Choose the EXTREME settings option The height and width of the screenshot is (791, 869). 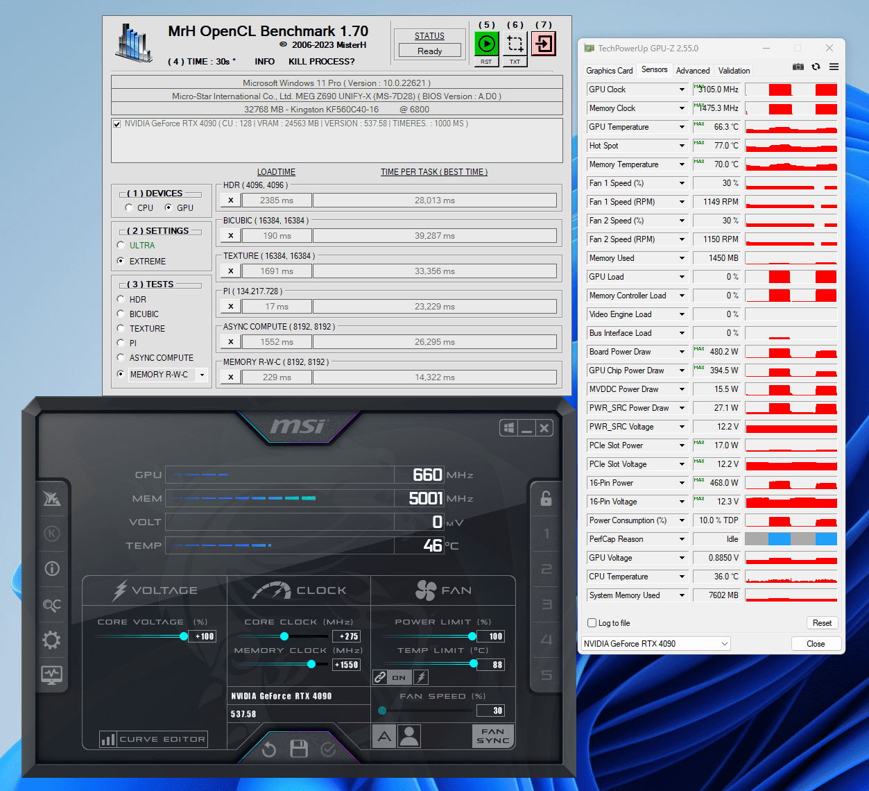[121, 262]
